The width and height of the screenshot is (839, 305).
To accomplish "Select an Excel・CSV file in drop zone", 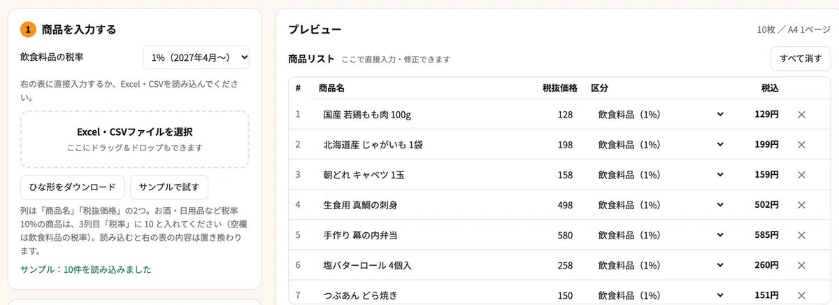I will click(135, 139).
